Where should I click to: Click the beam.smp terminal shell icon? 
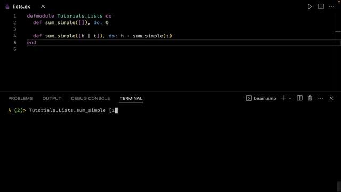[249, 98]
